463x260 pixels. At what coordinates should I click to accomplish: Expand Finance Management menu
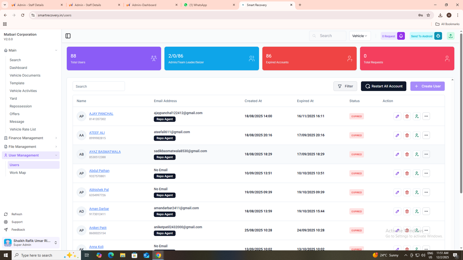coord(31,138)
